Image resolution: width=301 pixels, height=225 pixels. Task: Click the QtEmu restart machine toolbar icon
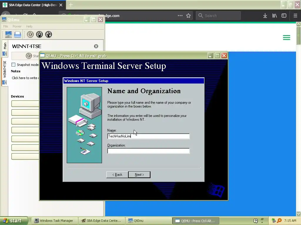49,35
